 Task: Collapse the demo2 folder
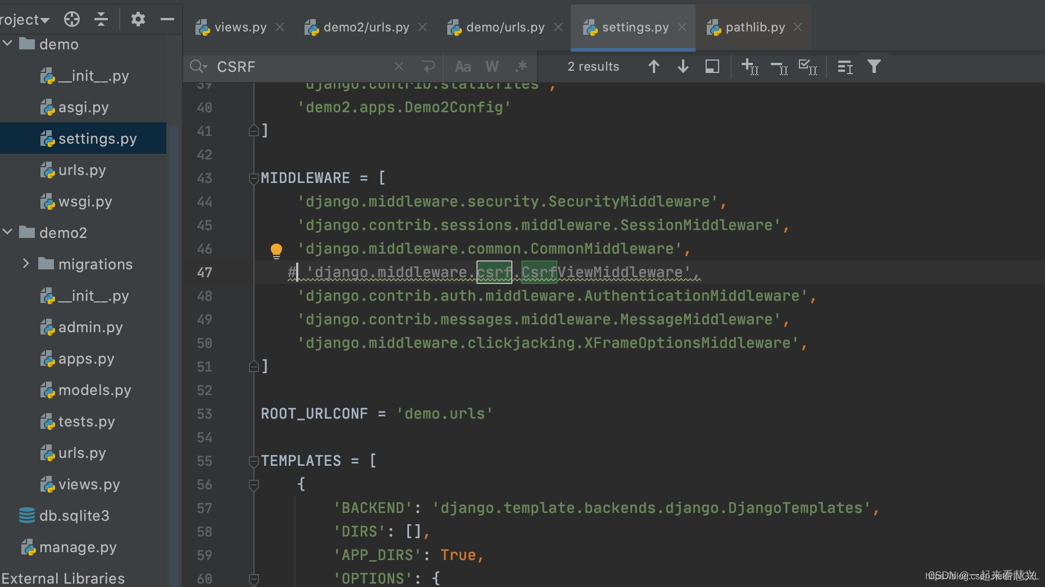[8, 232]
